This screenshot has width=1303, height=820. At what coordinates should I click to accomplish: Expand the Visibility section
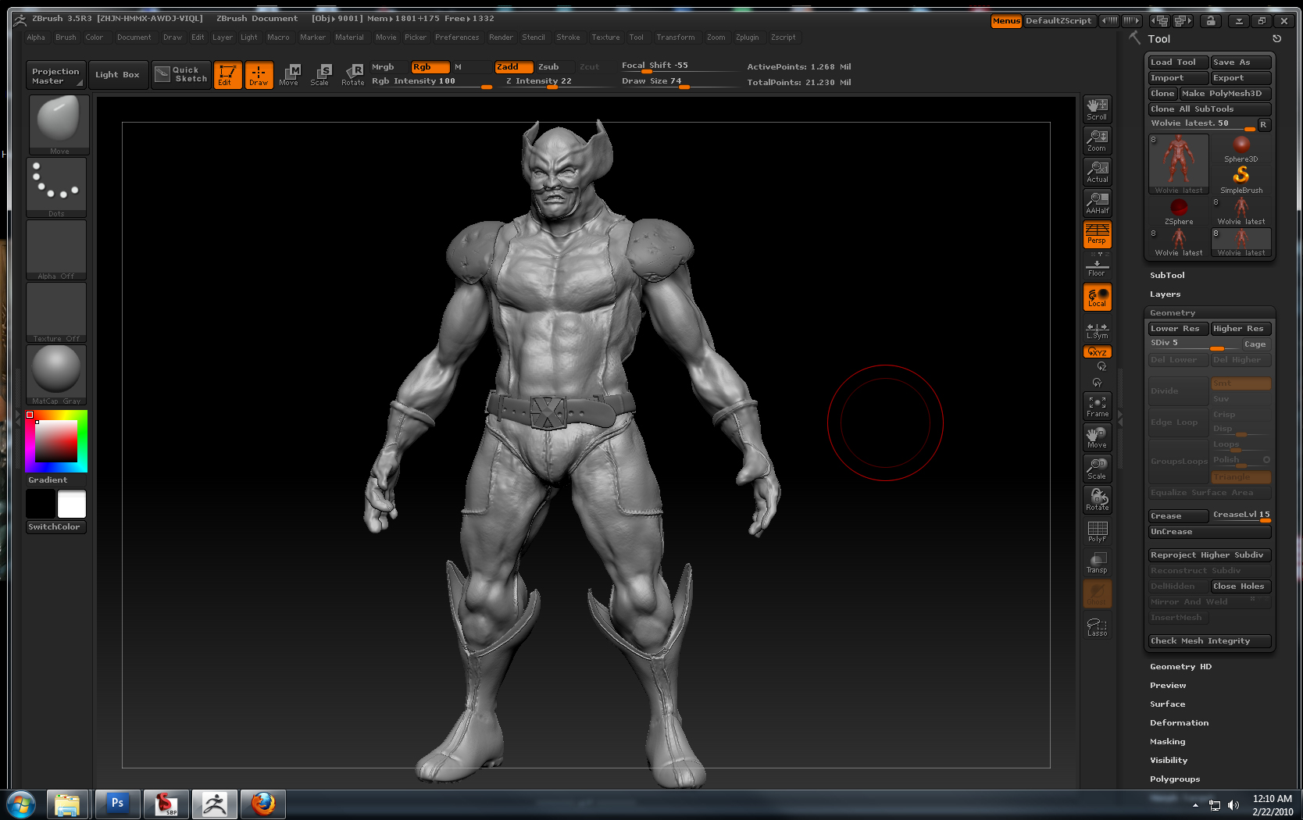tap(1169, 761)
